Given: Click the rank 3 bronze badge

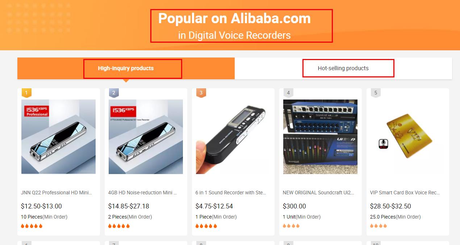Looking at the screenshot, I should (201, 93).
